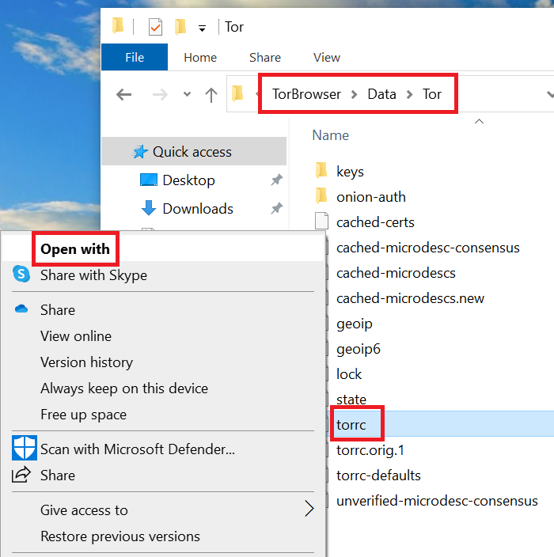Click the Microsoft Defender shield icon
Image resolution: width=554 pixels, height=557 pixels.
pyautogui.click(x=25, y=448)
